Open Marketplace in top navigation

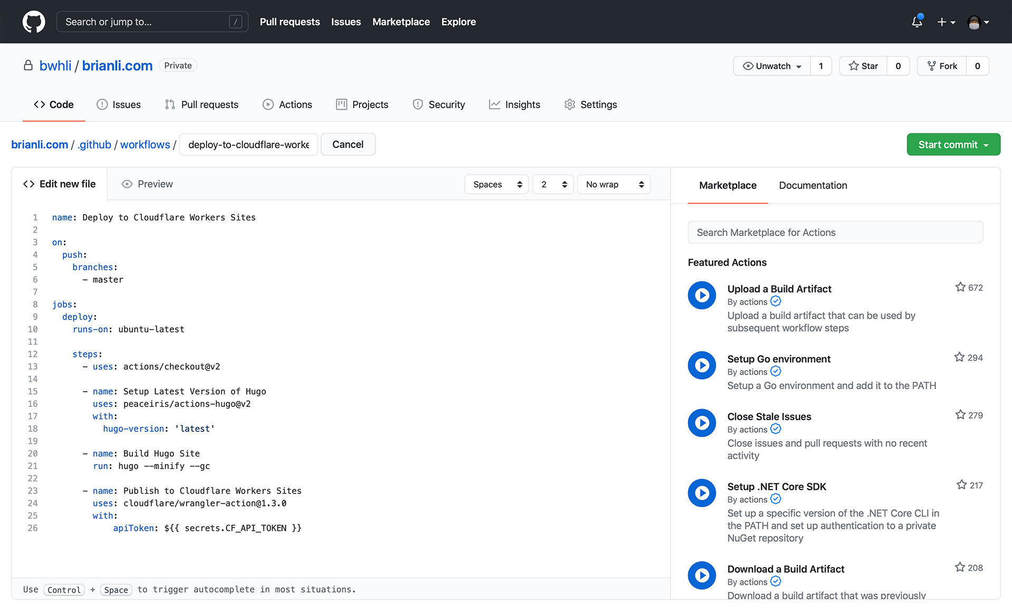(x=401, y=22)
